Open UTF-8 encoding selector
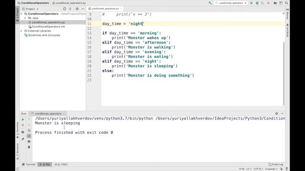The width and height of the screenshot is (305, 171). tap(258, 169)
